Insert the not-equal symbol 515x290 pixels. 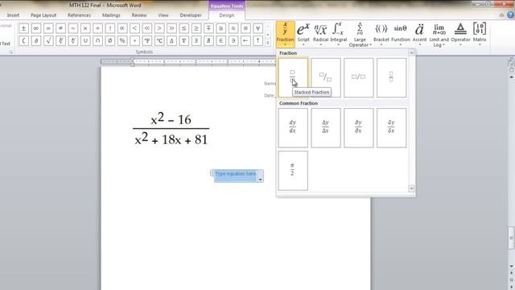pos(60,29)
